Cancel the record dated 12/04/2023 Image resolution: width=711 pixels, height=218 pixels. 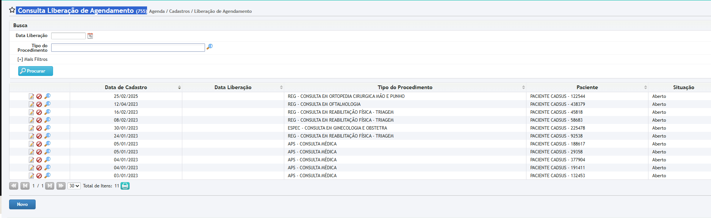pos(39,104)
